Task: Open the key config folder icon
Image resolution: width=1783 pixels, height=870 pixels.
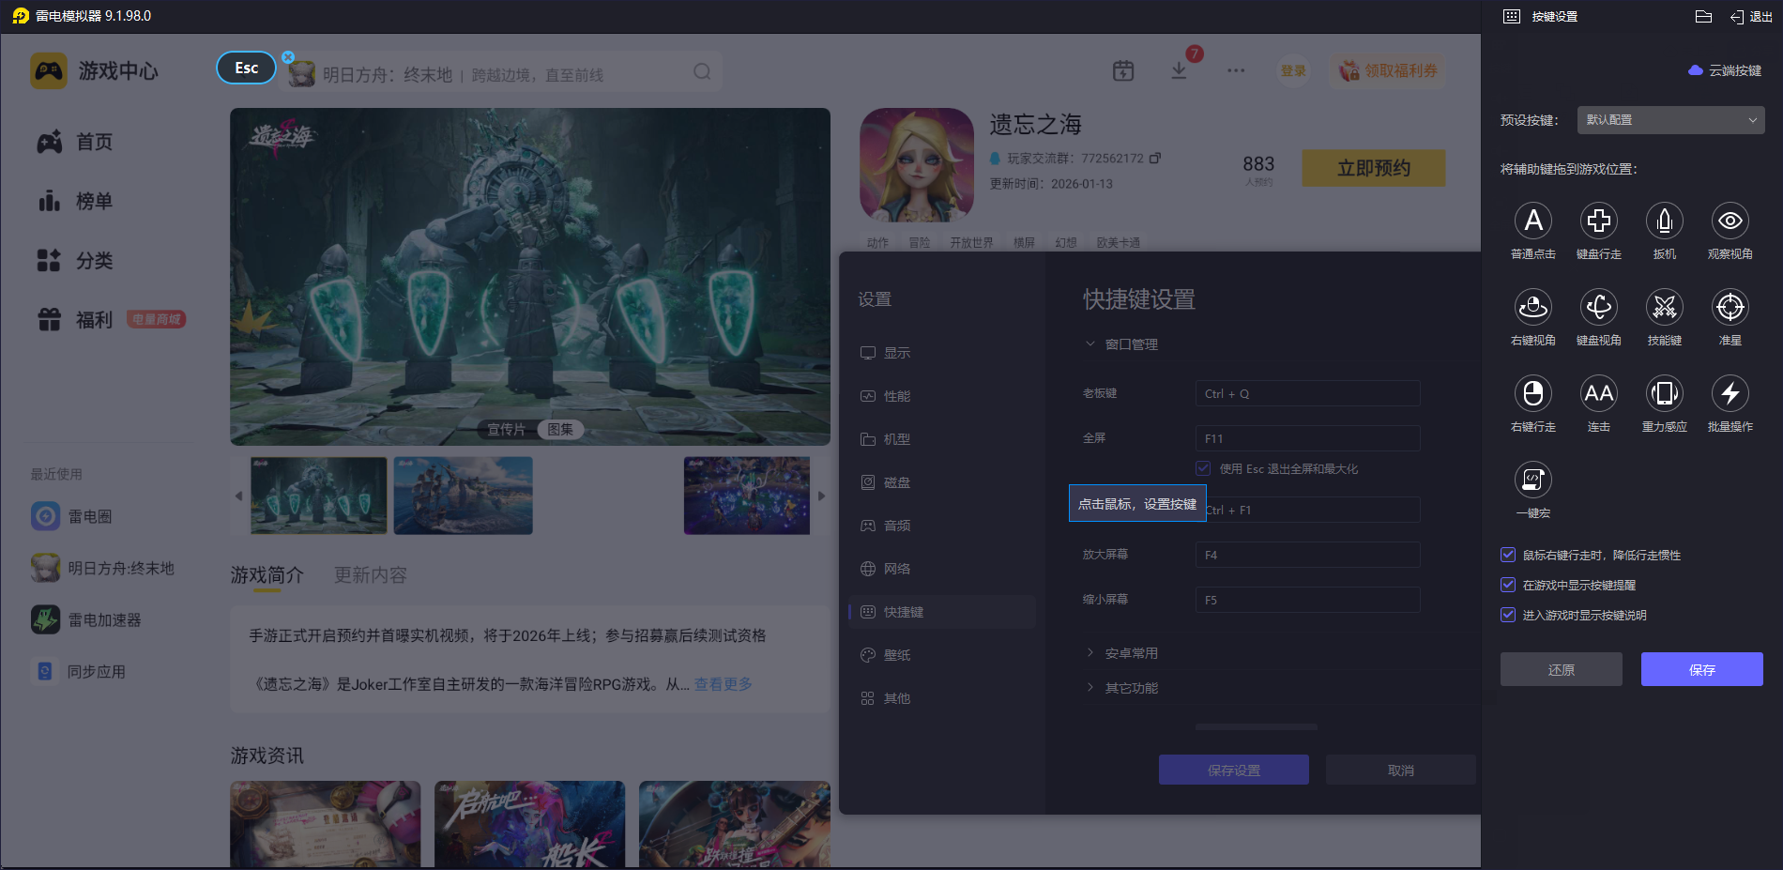Action: click(x=1704, y=16)
